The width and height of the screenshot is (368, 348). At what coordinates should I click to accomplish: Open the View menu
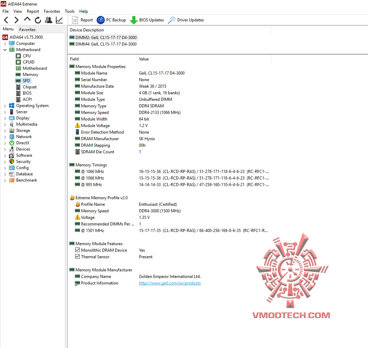pyautogui.click(x=18, y=11)
